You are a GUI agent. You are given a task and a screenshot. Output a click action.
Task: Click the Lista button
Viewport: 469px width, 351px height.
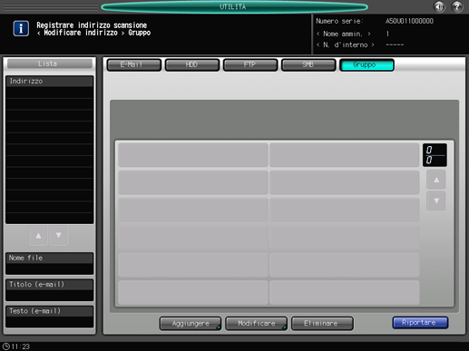(x=50, y=63)
